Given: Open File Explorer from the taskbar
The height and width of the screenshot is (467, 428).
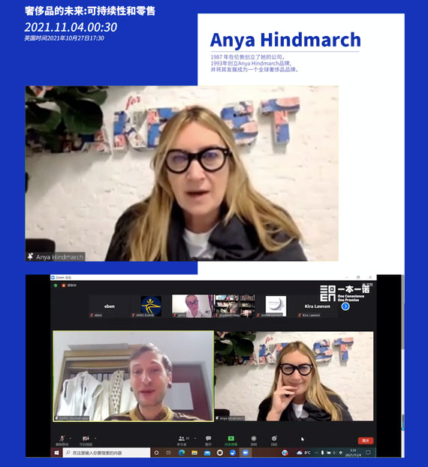Looking at the screenshot, I should 194,453.
